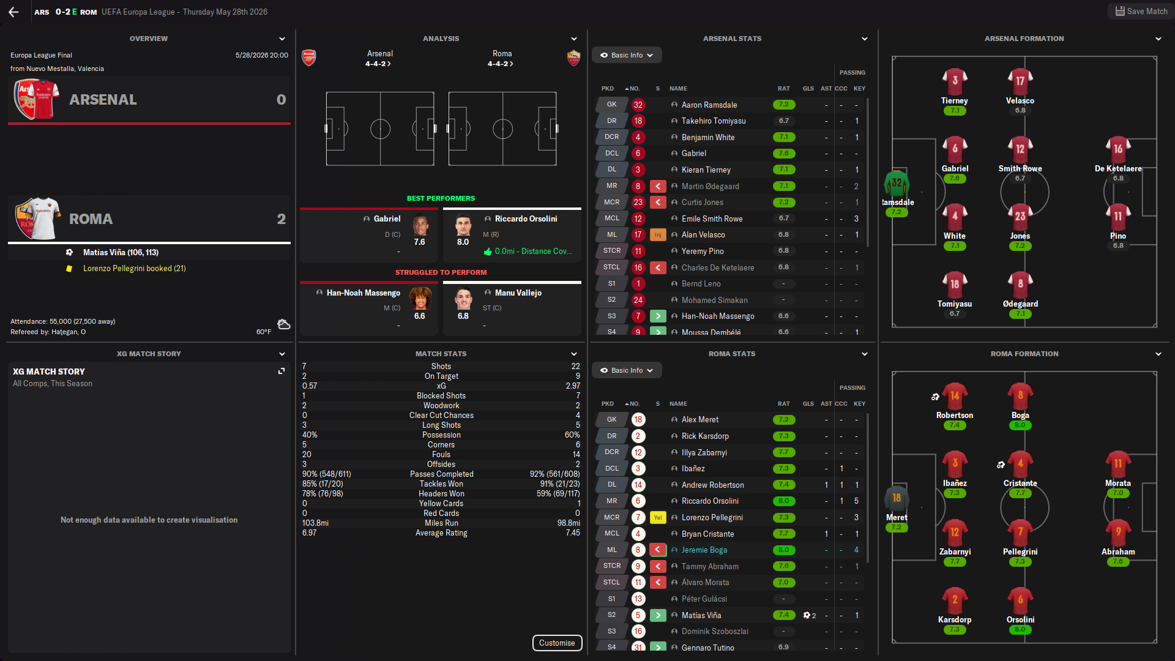Click the Roma club badge in Analysis
The width and height of the screenshot is (1175, 661).
click(x=573, y=58)
